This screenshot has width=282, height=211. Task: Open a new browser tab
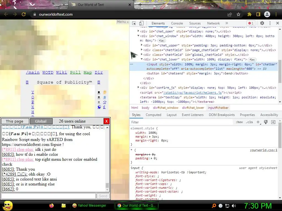[140, 5]
